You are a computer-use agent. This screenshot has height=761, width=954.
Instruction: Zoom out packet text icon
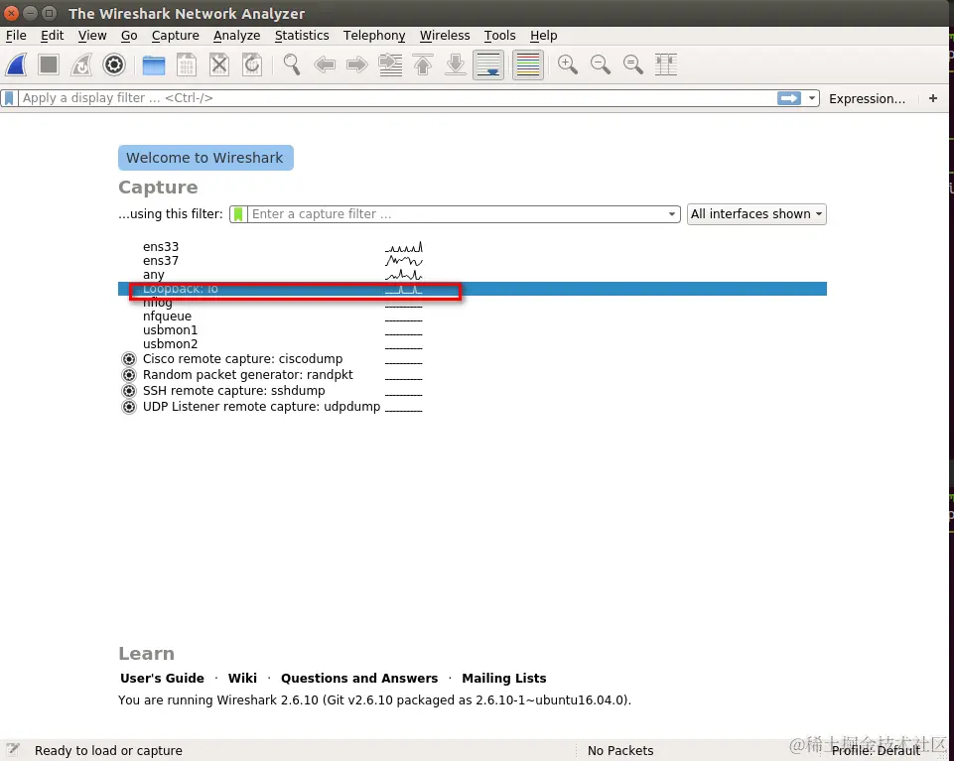tap(601, 64)
